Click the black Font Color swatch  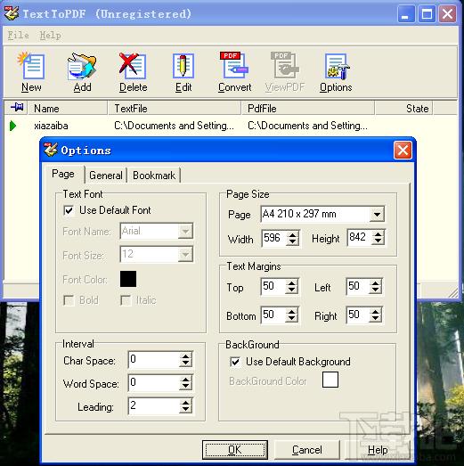point(128,279)
